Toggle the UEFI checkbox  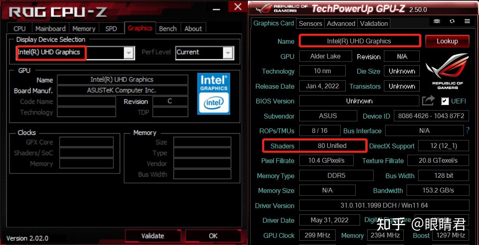(x=445, y=101)
